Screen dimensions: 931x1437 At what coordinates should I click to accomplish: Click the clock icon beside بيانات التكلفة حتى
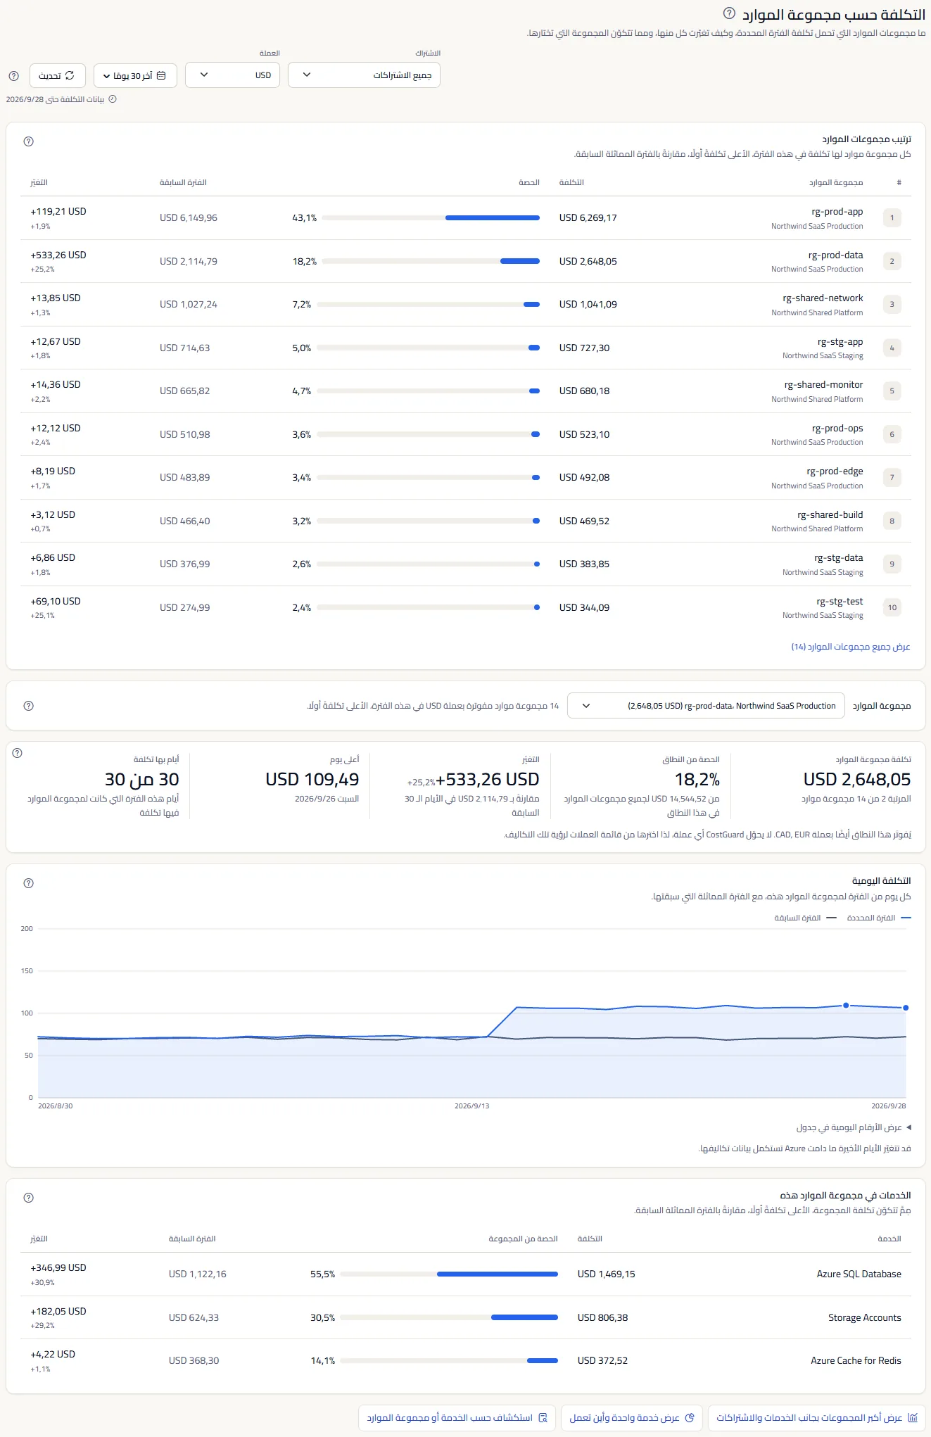[x=113, y=99]
